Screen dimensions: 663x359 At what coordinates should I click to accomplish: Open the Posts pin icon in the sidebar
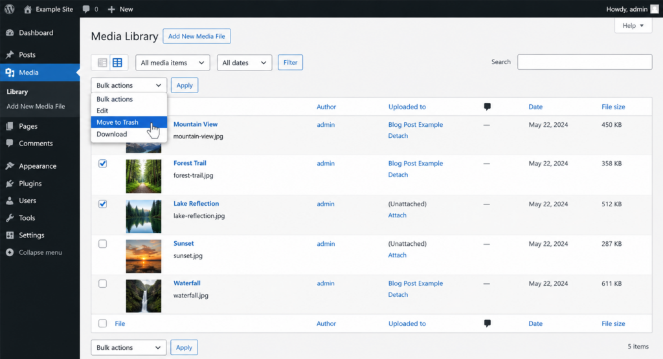tap(10, 55)
